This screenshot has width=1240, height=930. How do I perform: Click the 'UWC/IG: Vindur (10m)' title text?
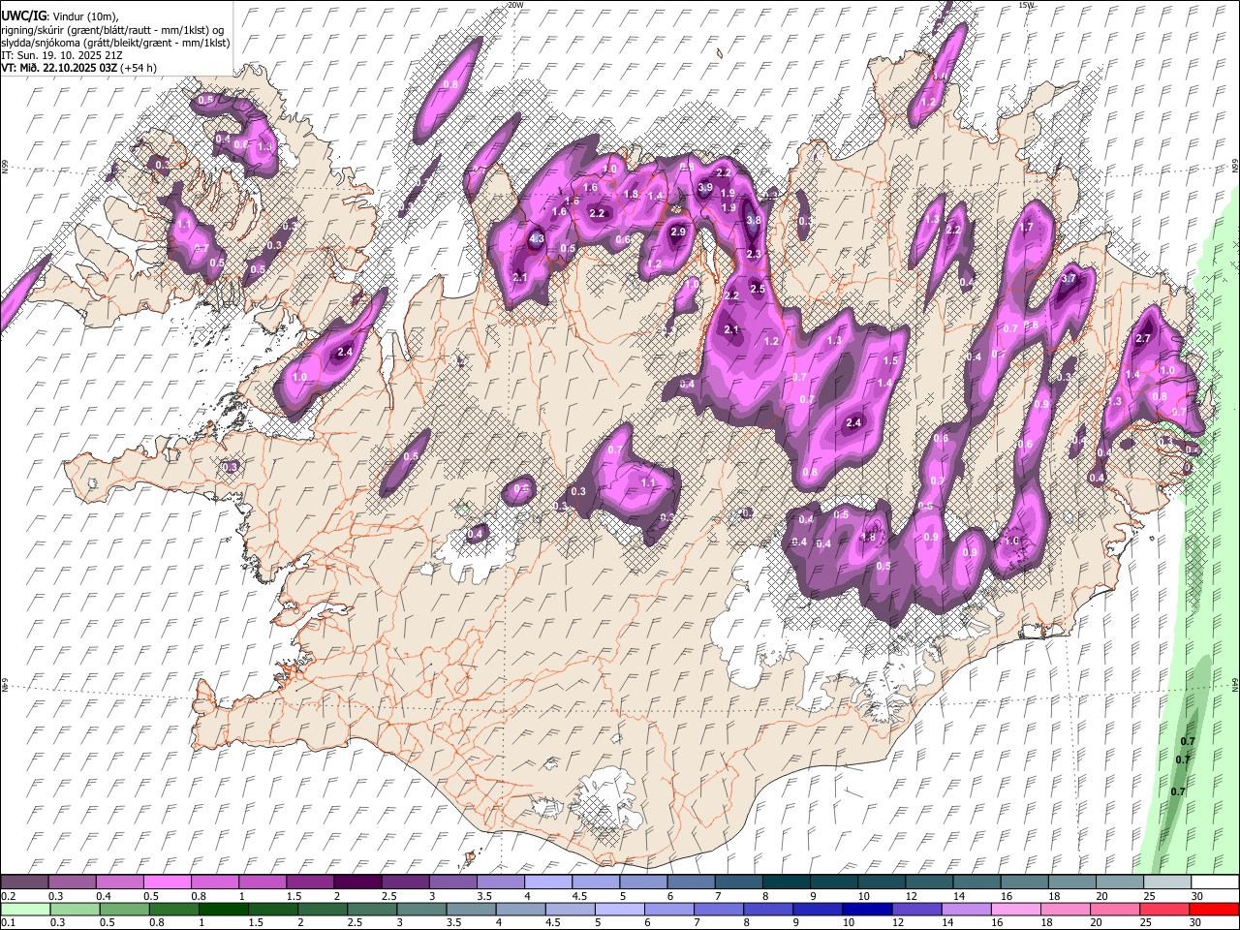pyautogui.click(x=60, y=16)
